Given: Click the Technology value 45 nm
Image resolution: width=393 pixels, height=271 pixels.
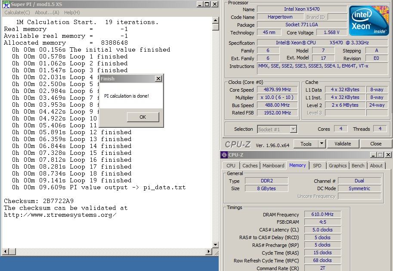Looking at the screenshot, I should coord(269,33).
